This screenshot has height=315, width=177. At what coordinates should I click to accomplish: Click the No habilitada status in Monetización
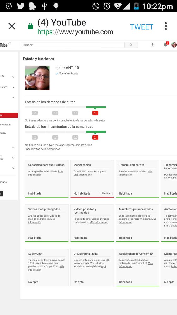[x=82, y=193]
